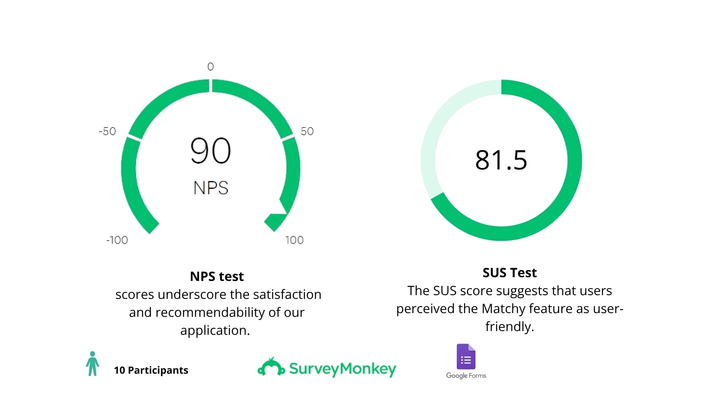Viewport: 719px width, 404px height.
Task: Click the NPS test heading
Action: point(217,276)
